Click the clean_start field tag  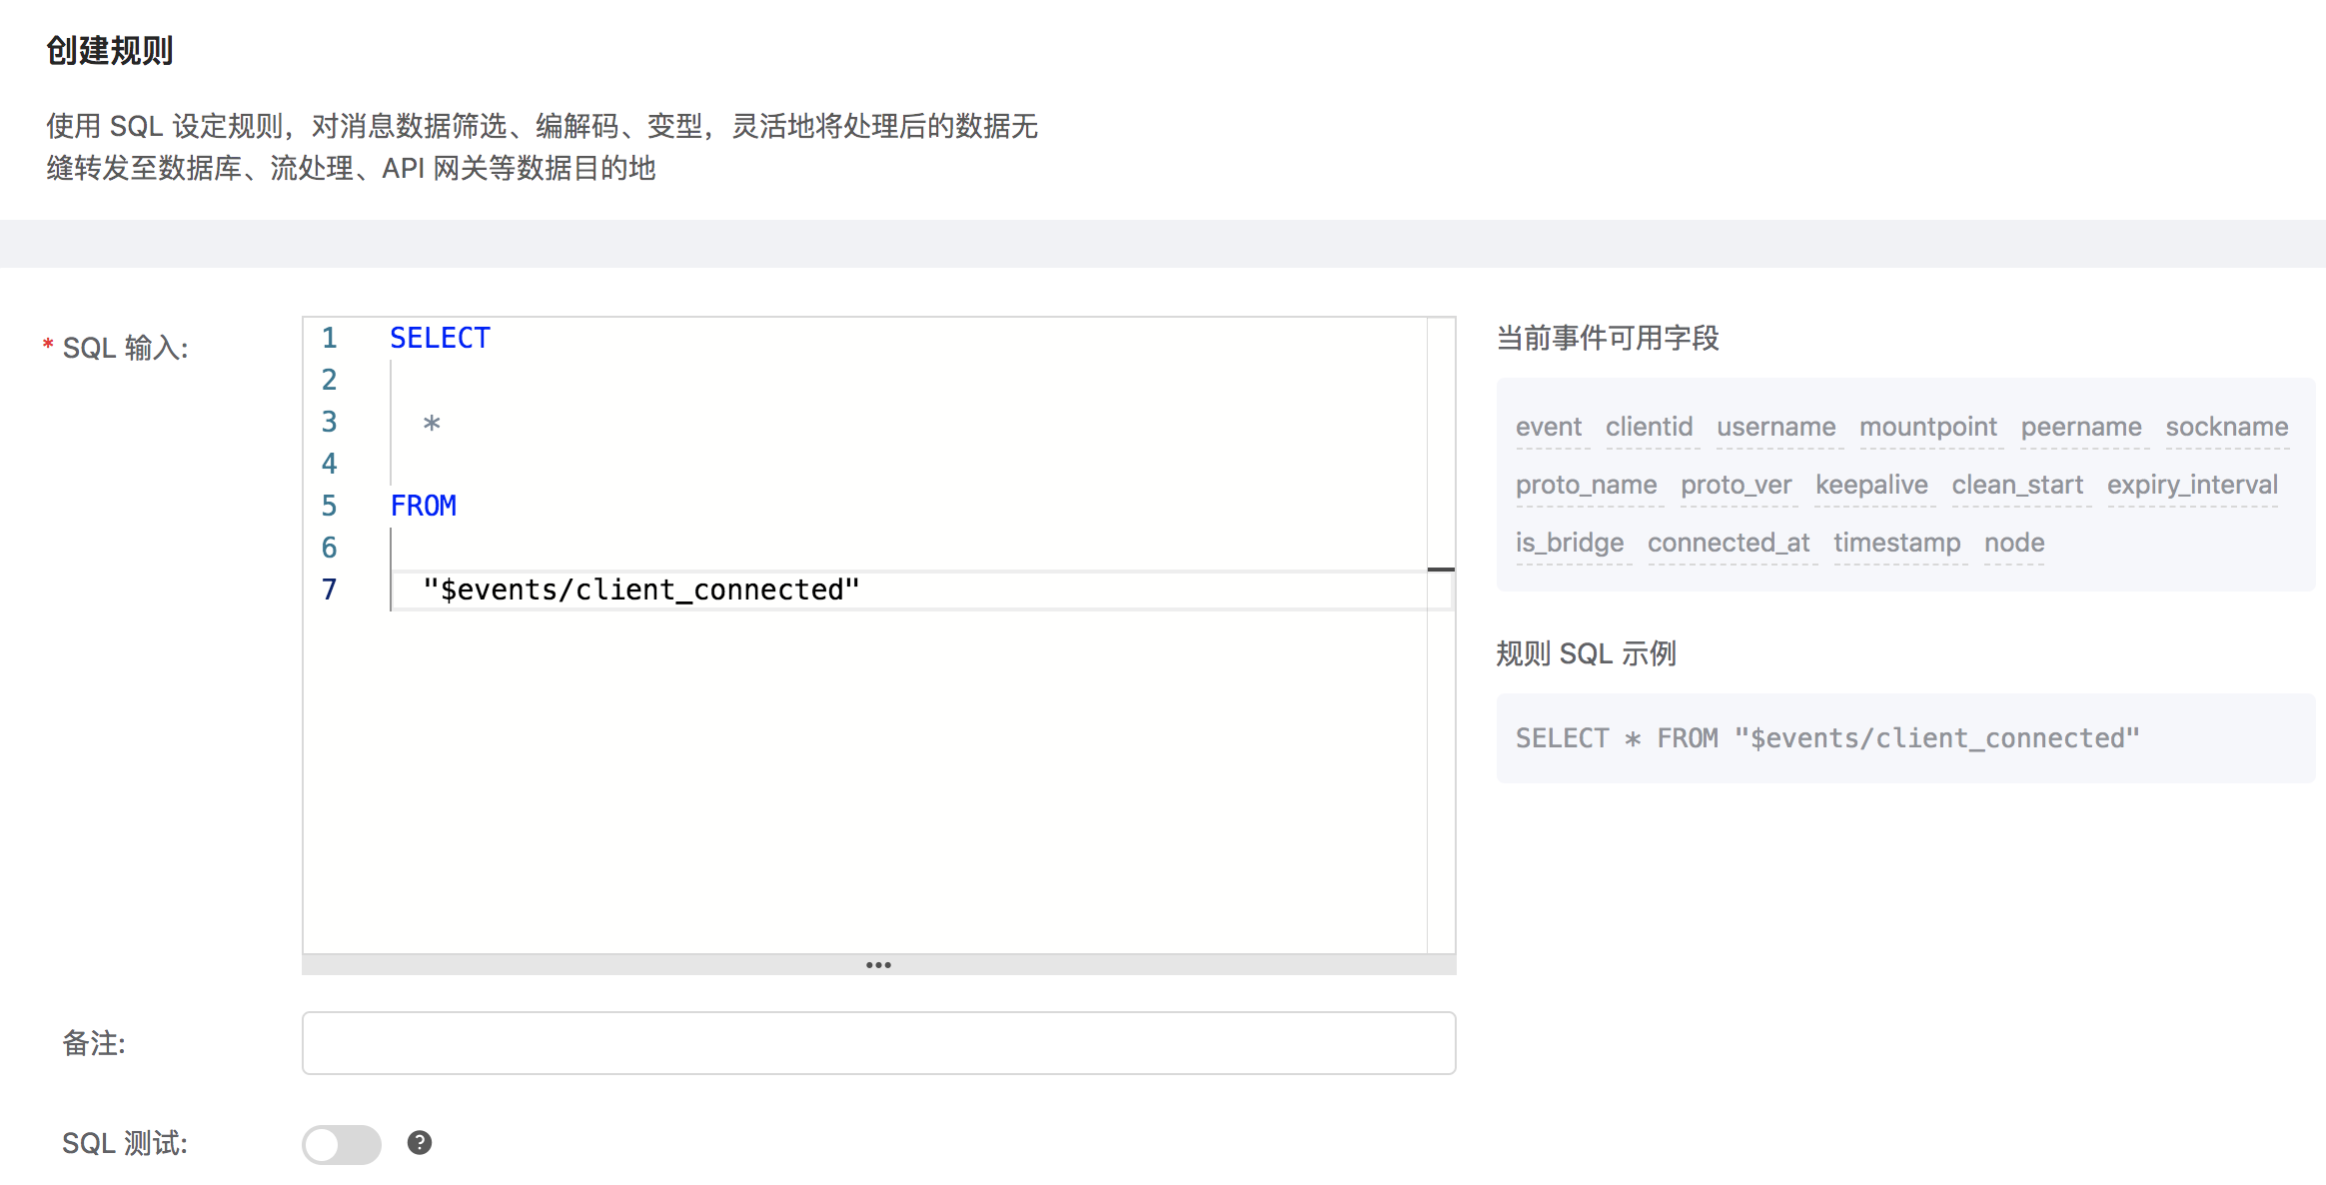[2019, 485]
